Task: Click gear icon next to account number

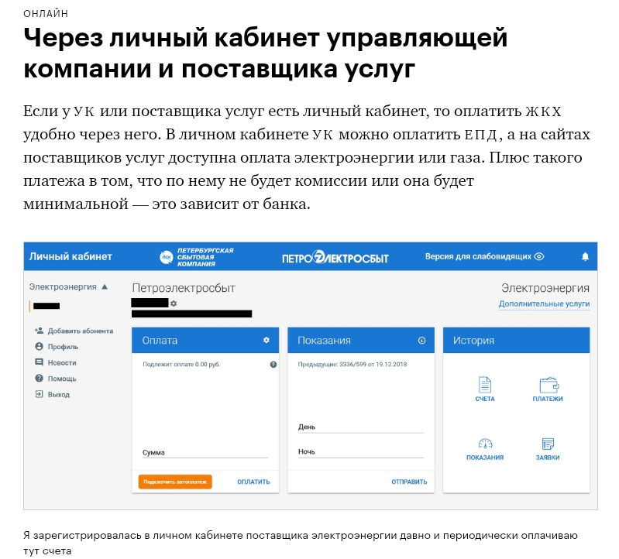Action: (x=174, y=304)
